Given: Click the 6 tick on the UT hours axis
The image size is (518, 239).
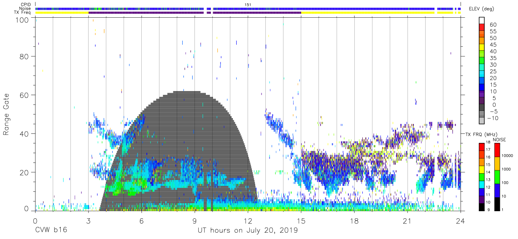Looking at the screenshot, I should click(x=141, y=221).
